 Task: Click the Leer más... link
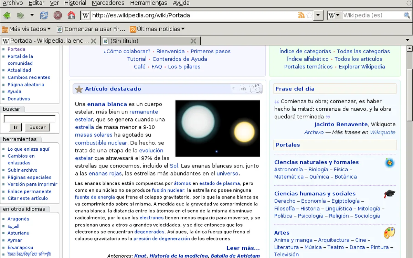pos(243,248)
